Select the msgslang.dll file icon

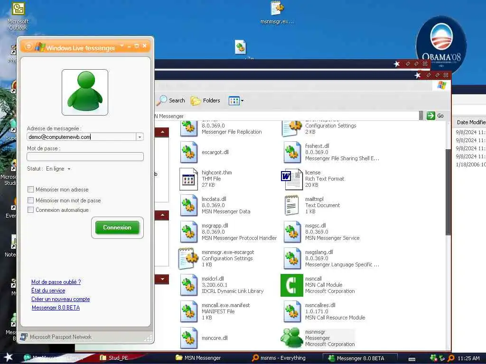click(x=292, y=258)
